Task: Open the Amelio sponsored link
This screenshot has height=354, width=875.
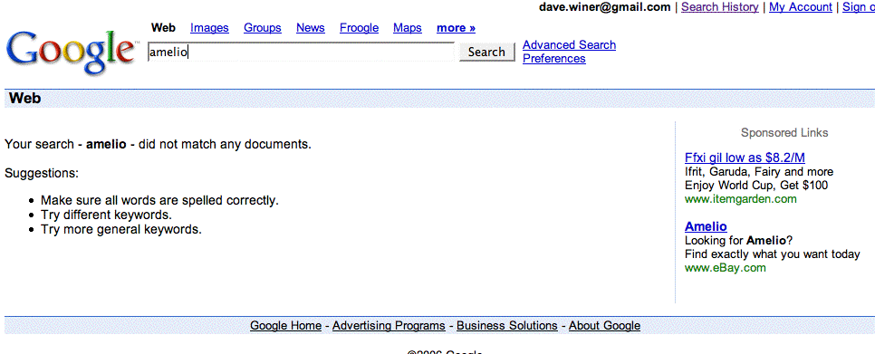Action: point(706,226)
